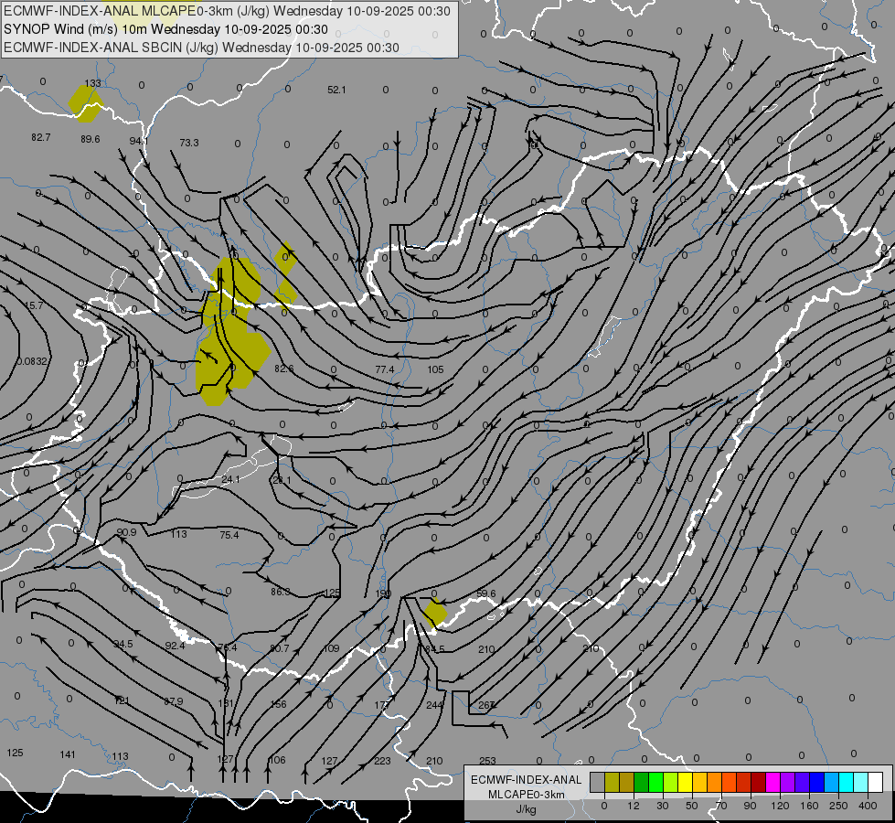Click the orange-red swatch right of 70
The height and width of the screenshot is (823, 895).
click(x=729, y=782)
